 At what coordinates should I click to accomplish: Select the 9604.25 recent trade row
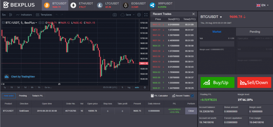click(174, 46)
